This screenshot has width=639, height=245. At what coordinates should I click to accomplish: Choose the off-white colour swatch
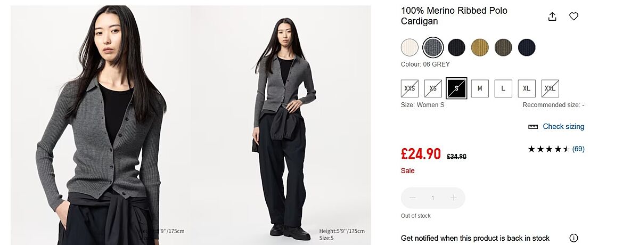click(409, 47)
